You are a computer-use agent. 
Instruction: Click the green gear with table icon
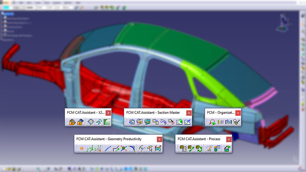click(217, 149)
